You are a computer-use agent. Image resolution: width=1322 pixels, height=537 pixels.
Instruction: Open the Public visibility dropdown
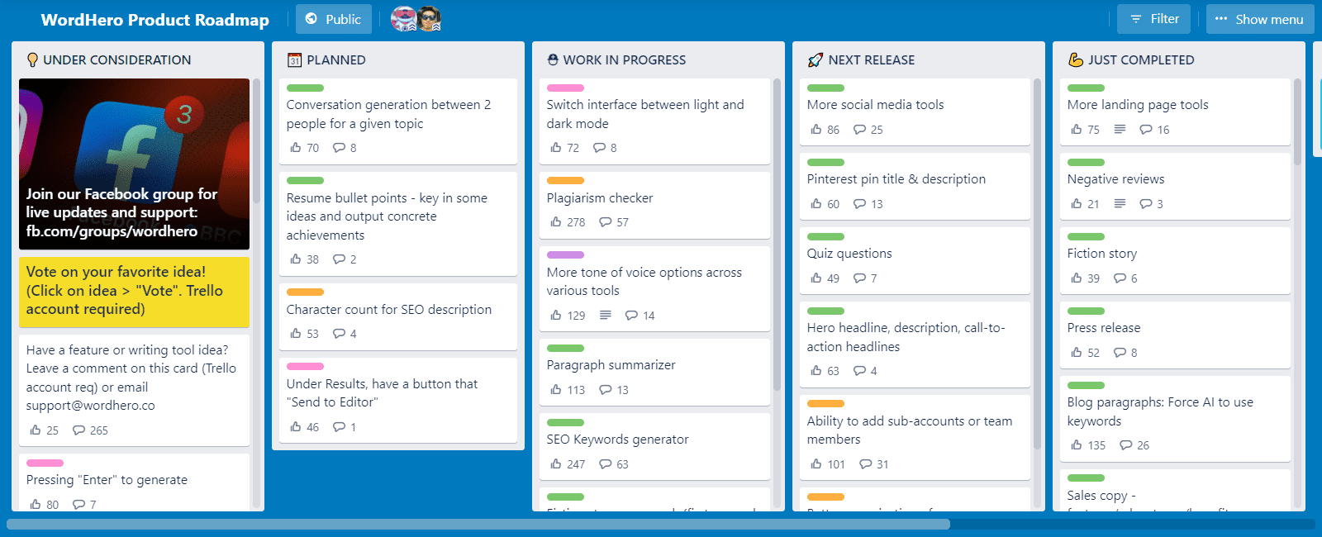pyautogui.click(x=334, y=19)
